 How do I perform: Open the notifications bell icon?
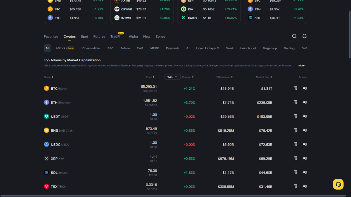[304, 36]
